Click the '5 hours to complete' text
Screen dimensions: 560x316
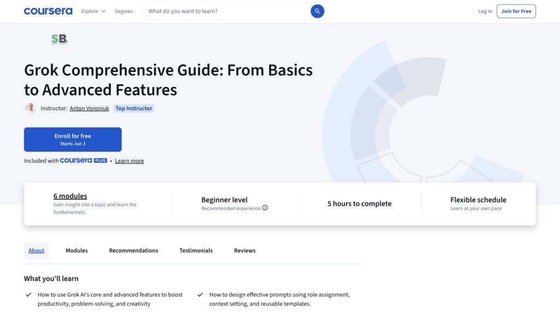click(359, 204)
